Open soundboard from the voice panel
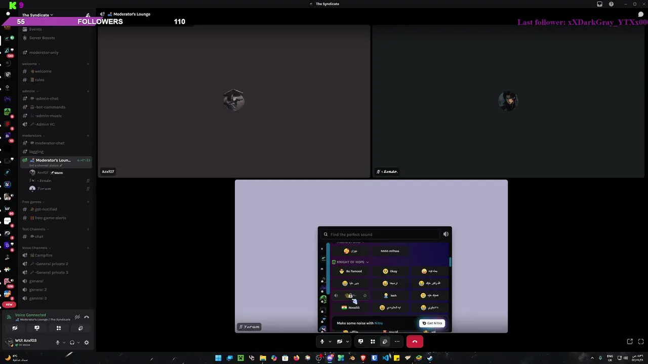The width and height of the screenshot is (648, 364). click(x=80, y=328)
